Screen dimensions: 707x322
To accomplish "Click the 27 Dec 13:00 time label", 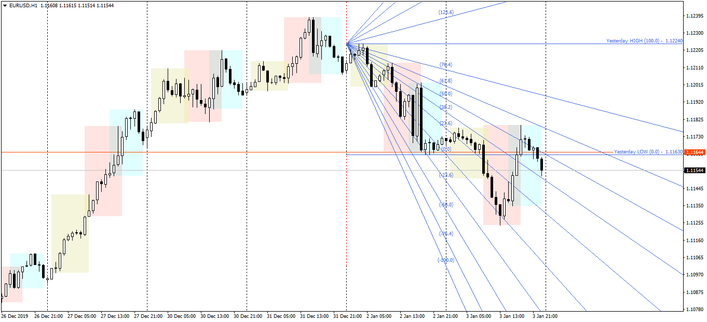I will point(115,316).
